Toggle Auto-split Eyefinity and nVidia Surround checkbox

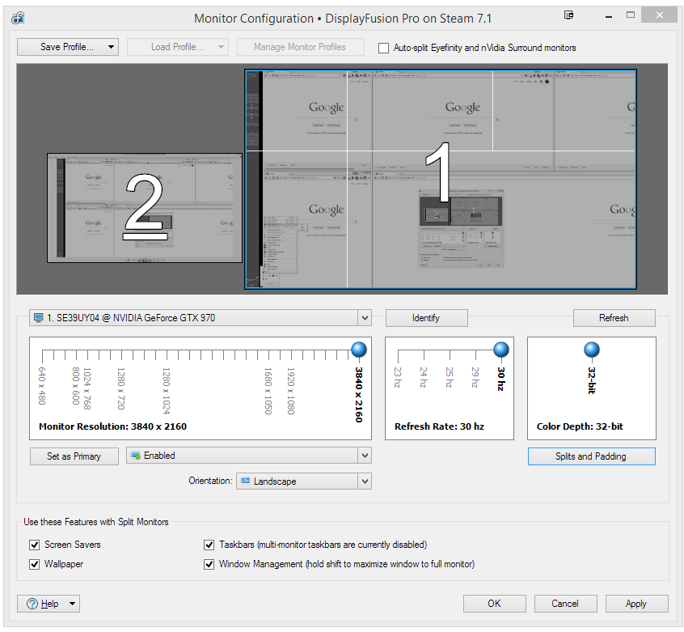click(x=384, y=48)
